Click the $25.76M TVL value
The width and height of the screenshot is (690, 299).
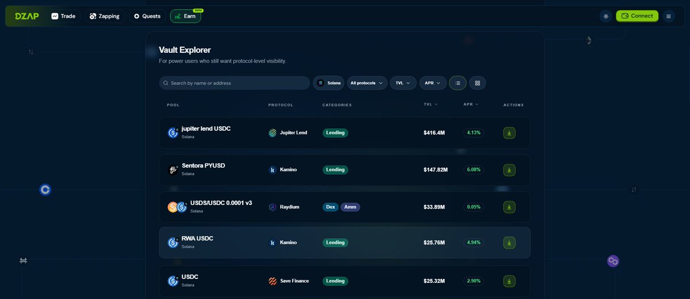tap(434, 243)
